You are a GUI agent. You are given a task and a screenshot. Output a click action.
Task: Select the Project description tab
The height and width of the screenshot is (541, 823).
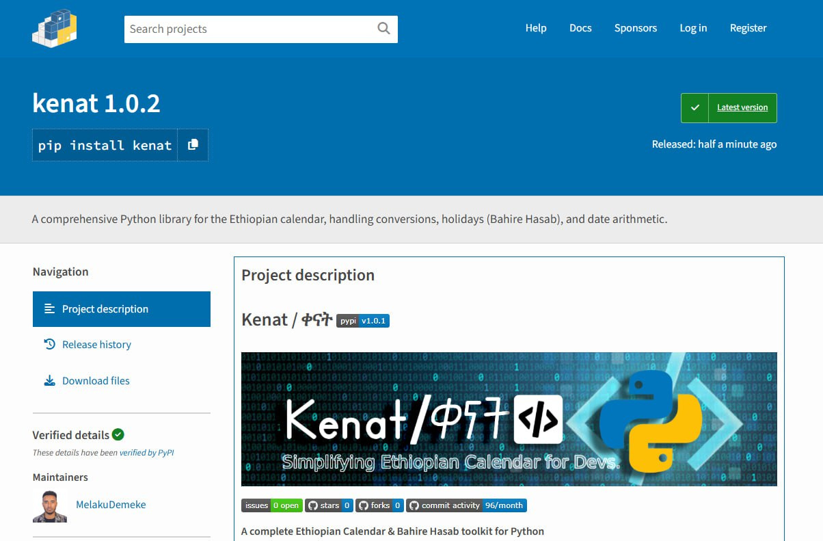coord(122,309)
